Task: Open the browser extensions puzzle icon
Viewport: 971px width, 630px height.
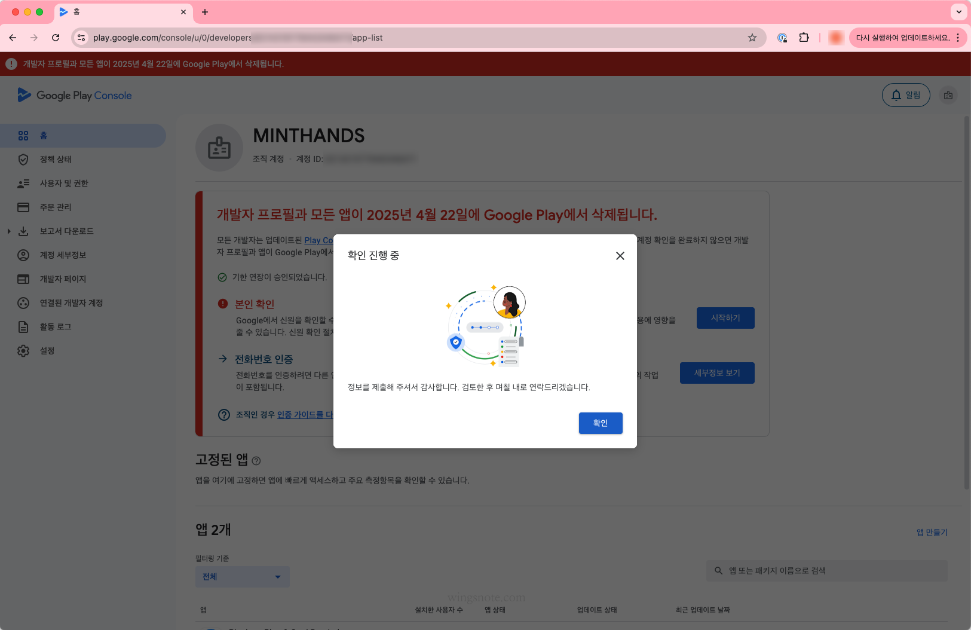Action: click(x=804, y=38)
